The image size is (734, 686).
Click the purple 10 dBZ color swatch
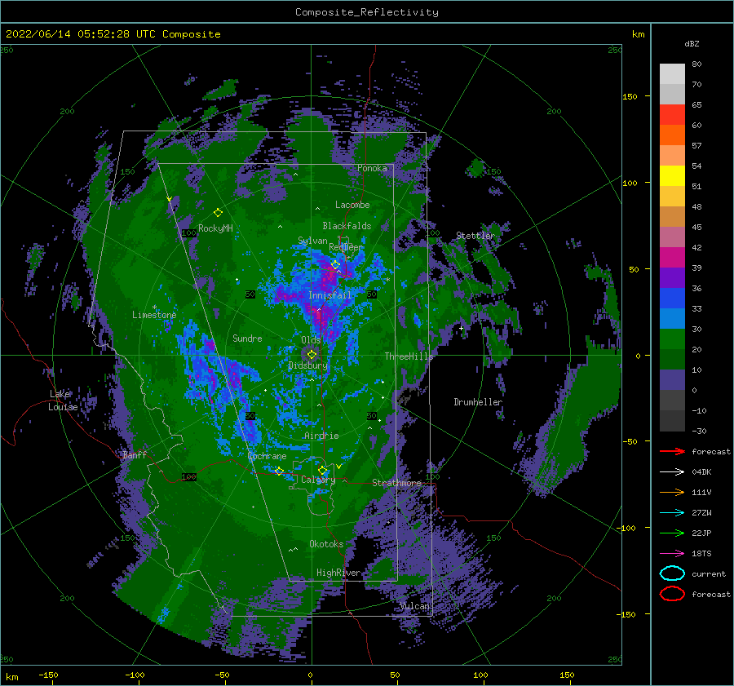(672, 379)
